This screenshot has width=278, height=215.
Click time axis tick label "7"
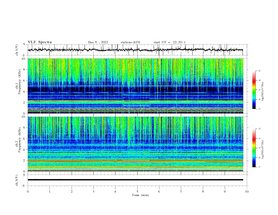point(181,191)
